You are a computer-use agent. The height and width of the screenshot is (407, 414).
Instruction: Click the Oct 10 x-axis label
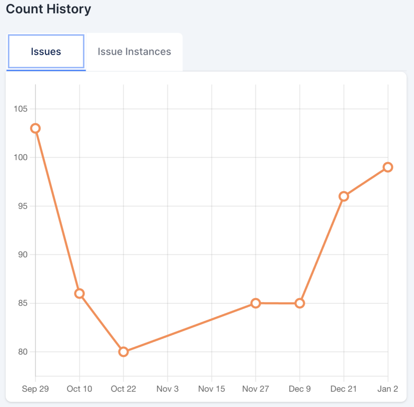[x=80, y=389]
